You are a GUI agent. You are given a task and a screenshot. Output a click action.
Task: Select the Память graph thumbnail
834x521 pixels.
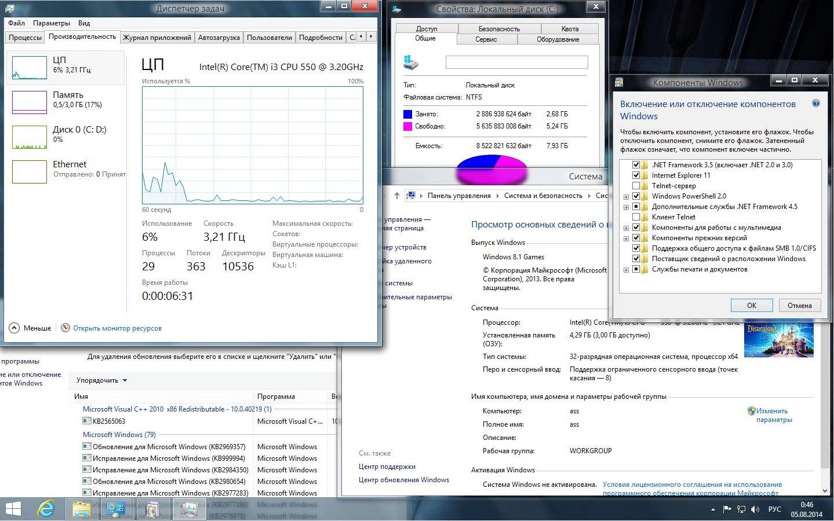pyautogui.click(x=30, y=102)
